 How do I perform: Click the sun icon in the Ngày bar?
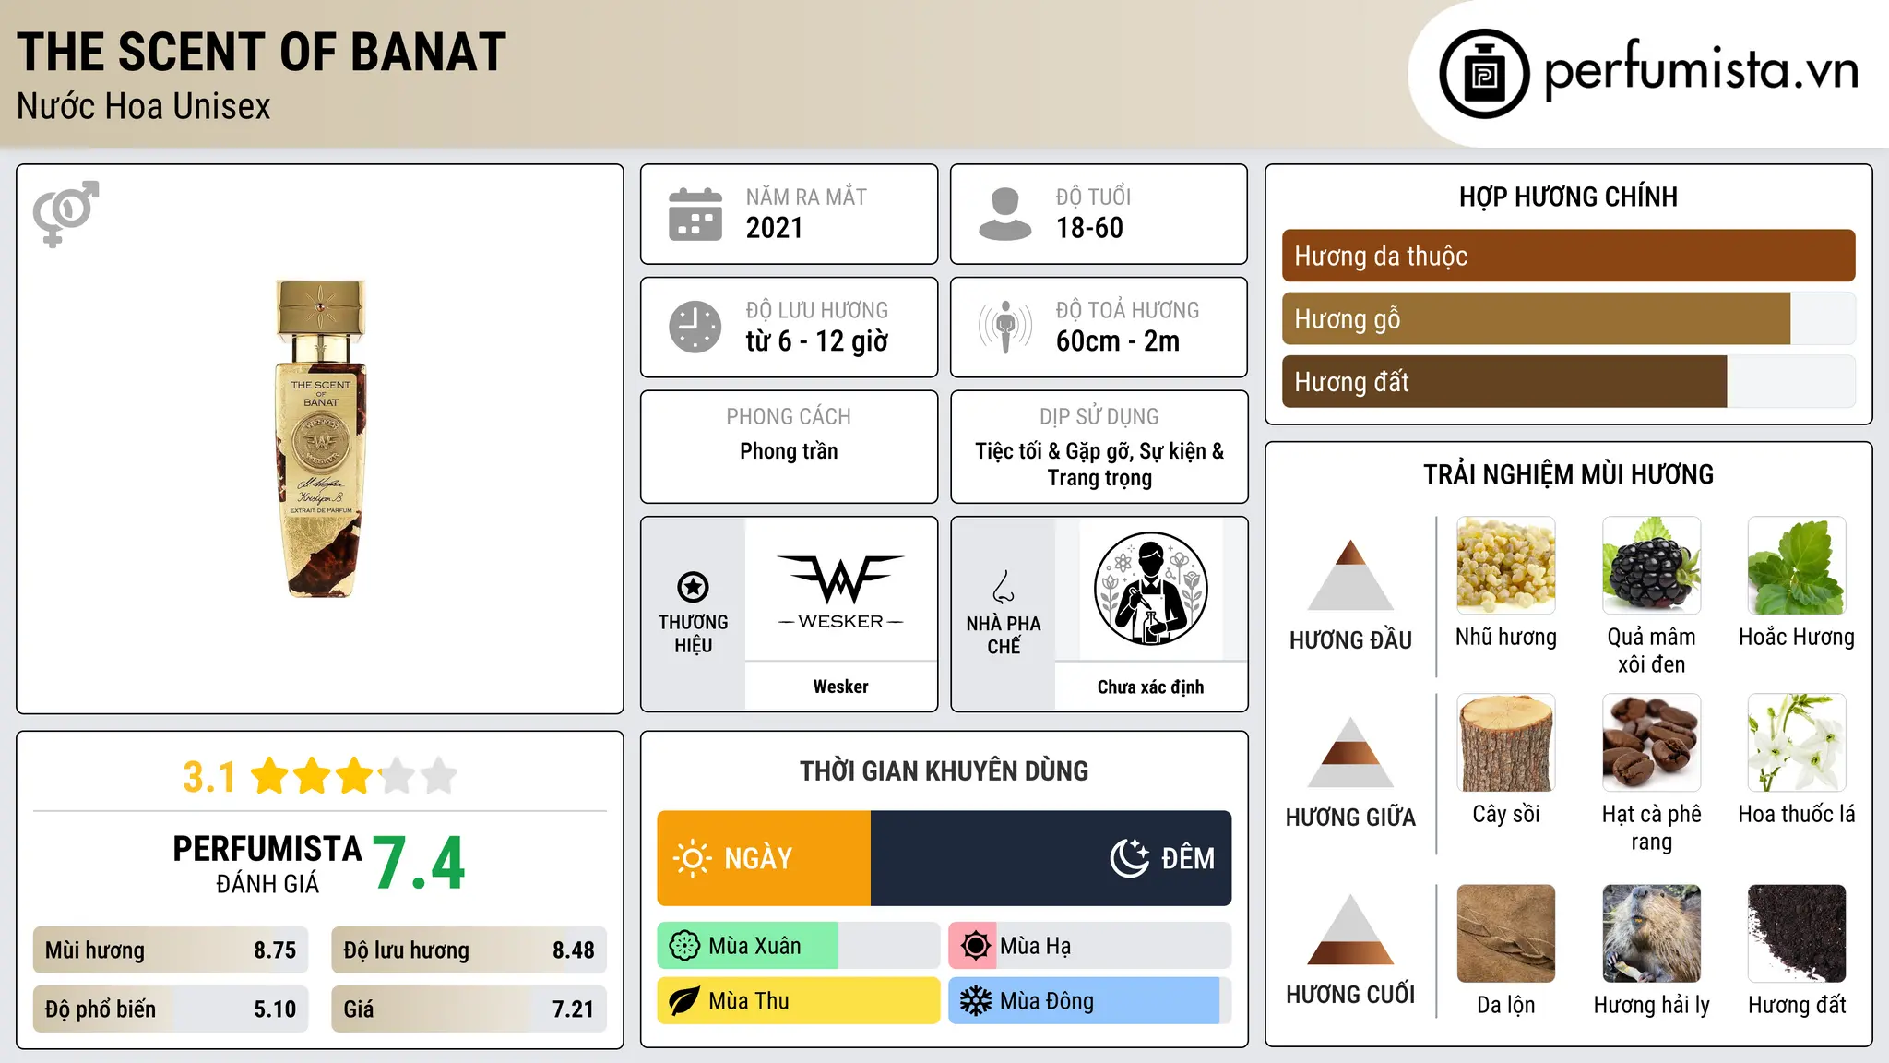pyautogui.click(x=692, y=858)
